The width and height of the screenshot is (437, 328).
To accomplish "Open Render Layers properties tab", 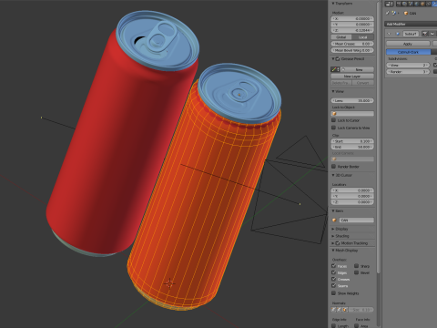I will pos(404,4).
